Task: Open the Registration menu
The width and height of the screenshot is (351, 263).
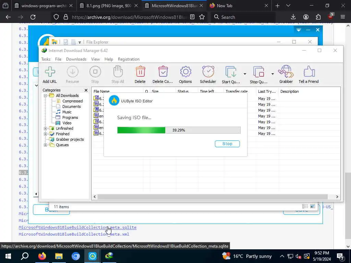Action: pos(129,59)
